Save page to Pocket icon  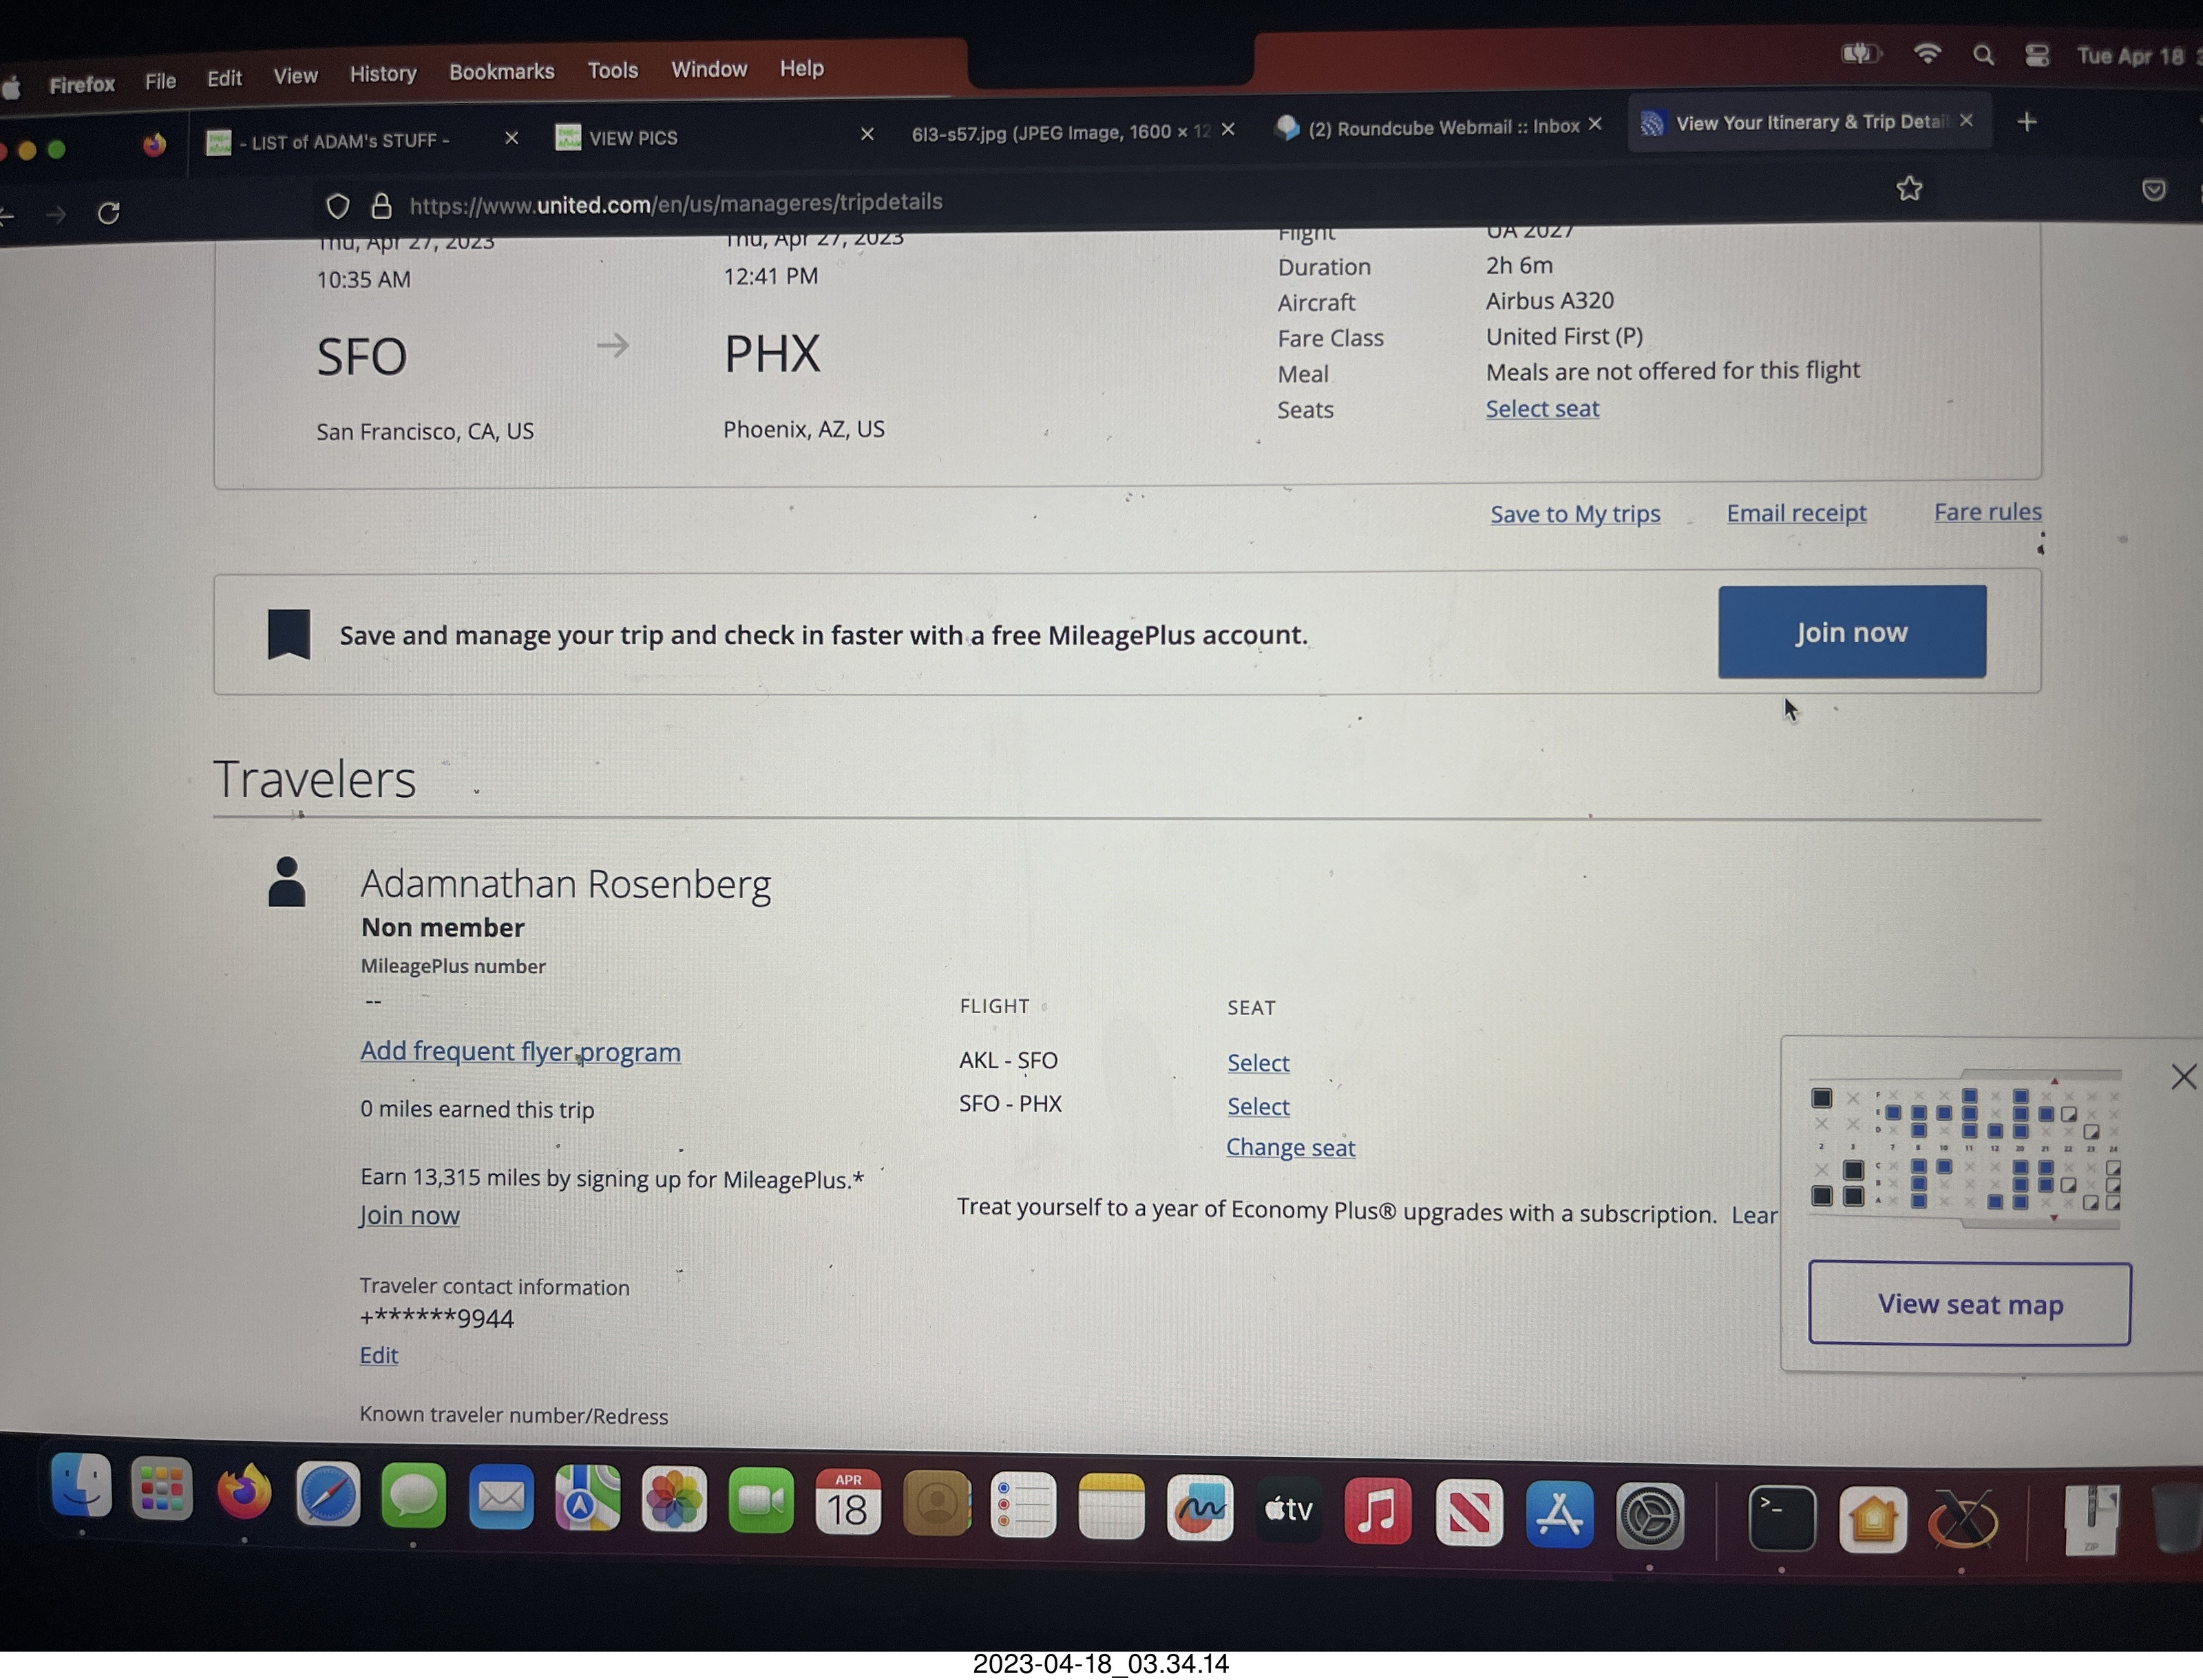click(x=2153, y=190)
